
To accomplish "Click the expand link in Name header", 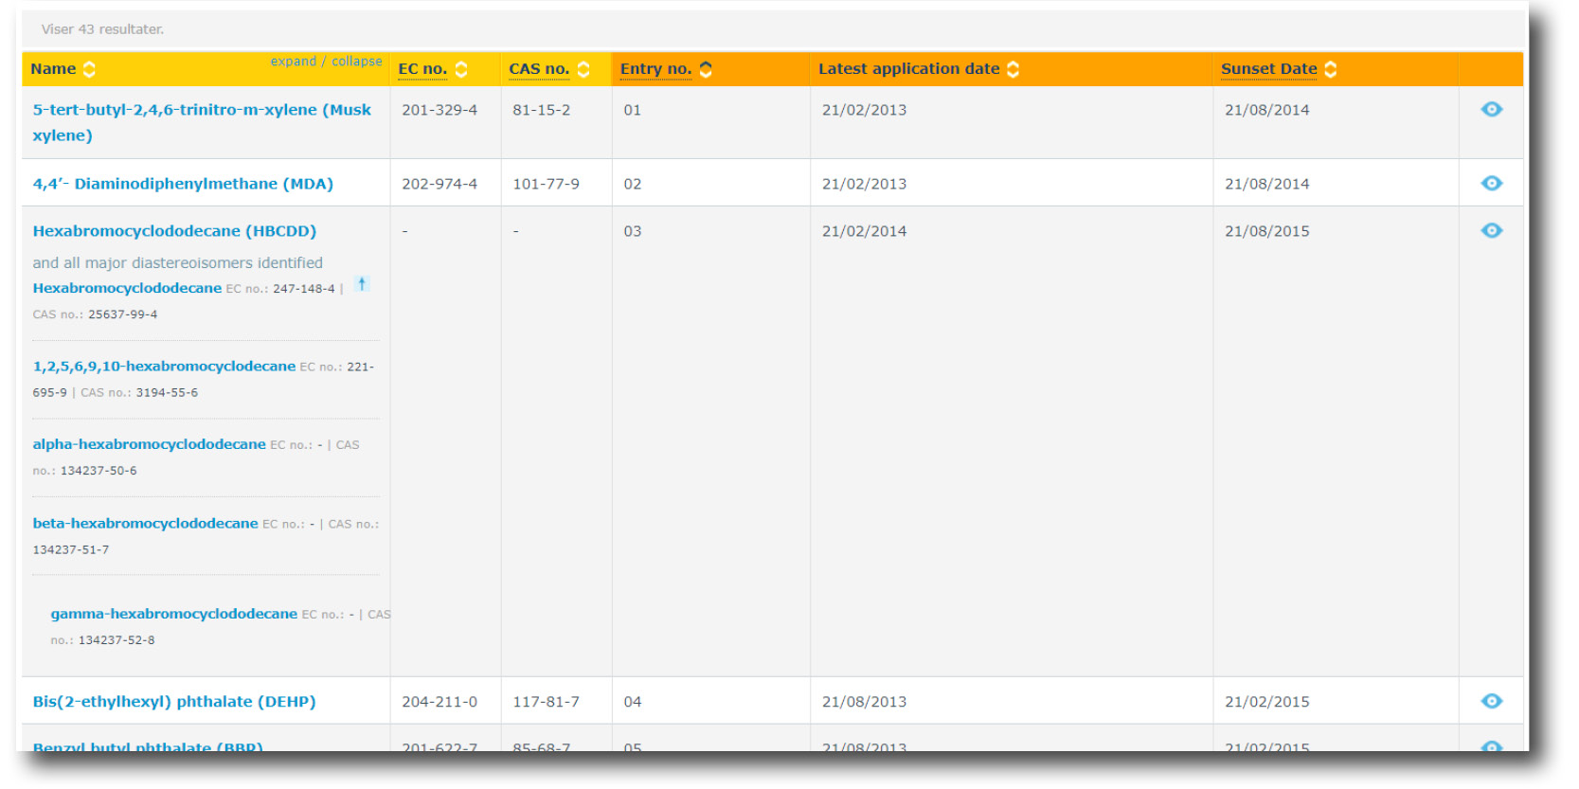I will tap(294, 62).
